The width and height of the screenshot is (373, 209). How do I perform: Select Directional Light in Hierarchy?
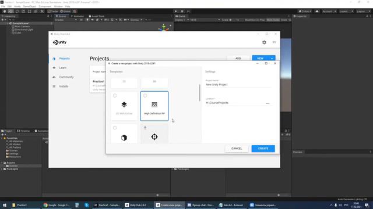coord(23,30)
